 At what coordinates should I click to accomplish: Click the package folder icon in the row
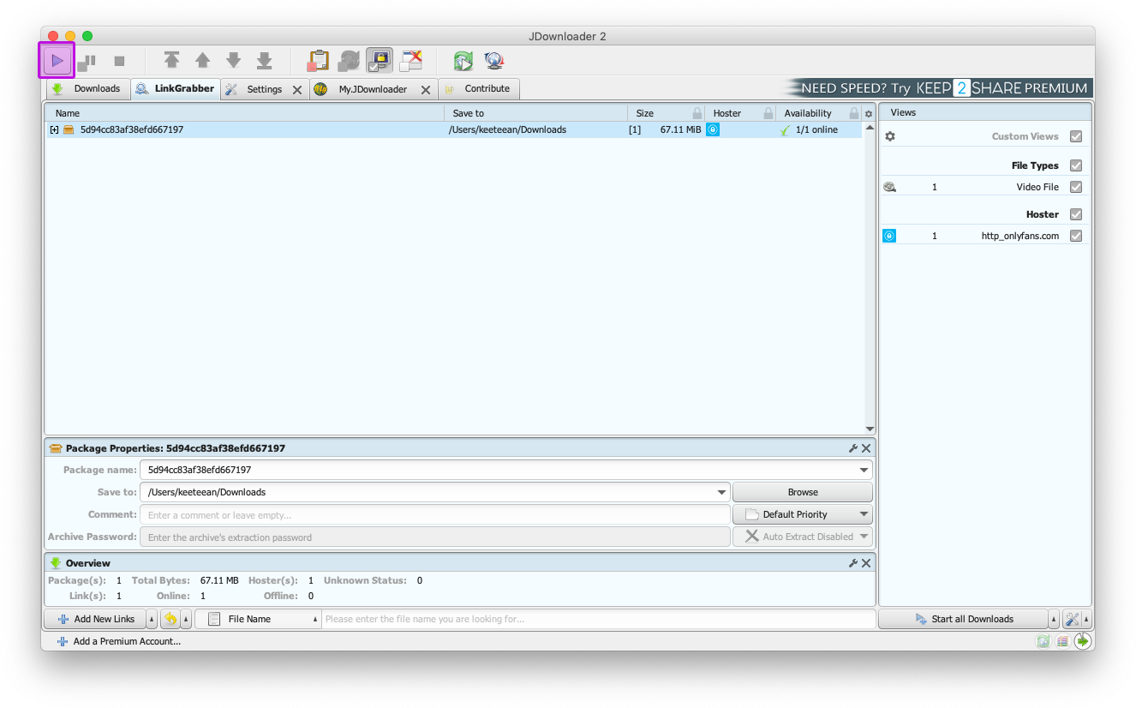point(69,129)
